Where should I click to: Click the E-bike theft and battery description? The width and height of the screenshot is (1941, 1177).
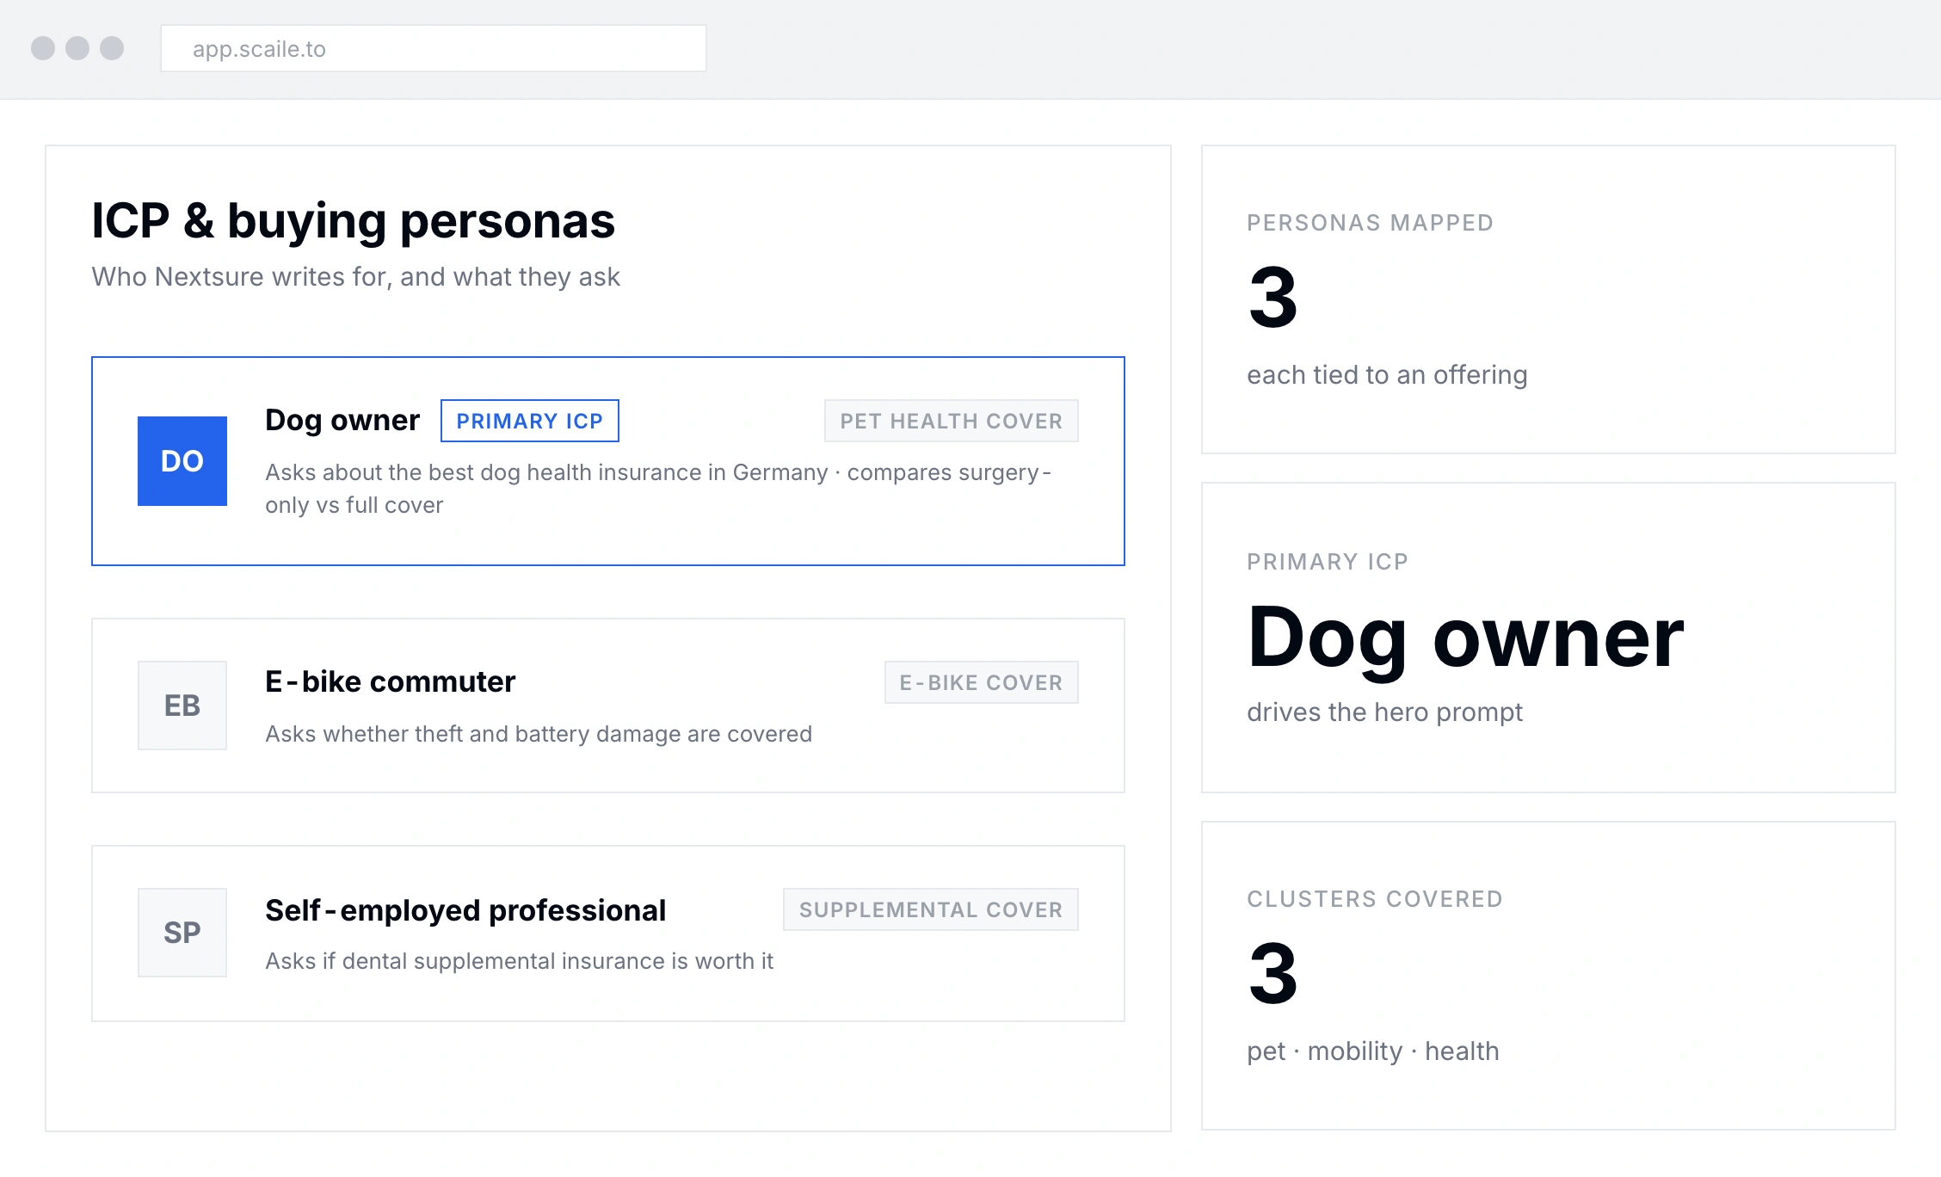[x=539, y=734]
